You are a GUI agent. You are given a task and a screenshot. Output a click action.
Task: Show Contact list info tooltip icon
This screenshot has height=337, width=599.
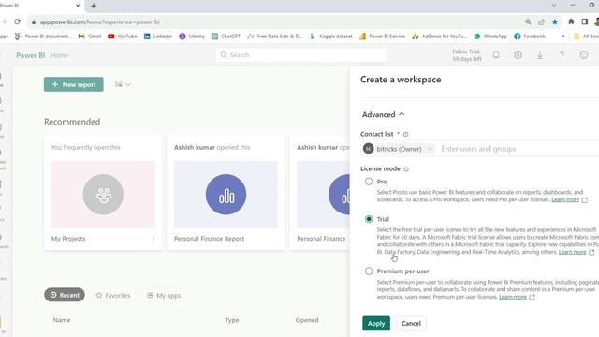click(x=405, y=134)
